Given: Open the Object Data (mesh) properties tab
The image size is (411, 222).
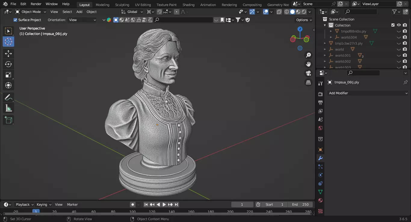Looking at the screenshot, I should point(320,192).
